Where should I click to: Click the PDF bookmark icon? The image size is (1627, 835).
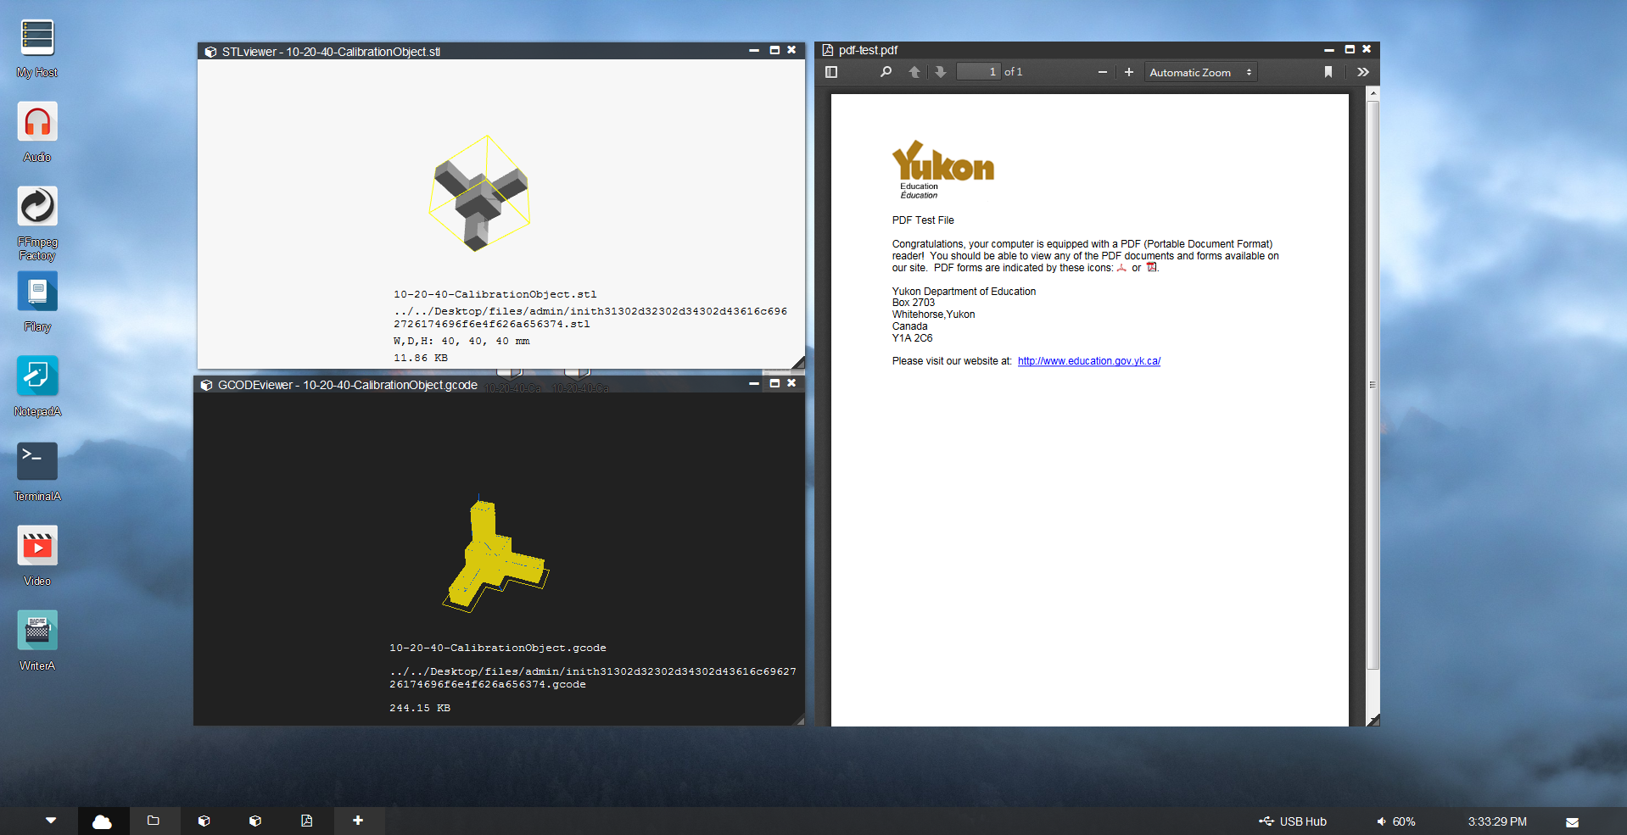[1328, 72]
